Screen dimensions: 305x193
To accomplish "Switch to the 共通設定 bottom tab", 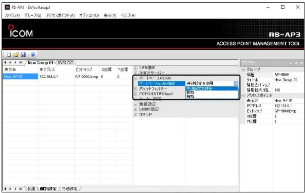I will [69, 189].
